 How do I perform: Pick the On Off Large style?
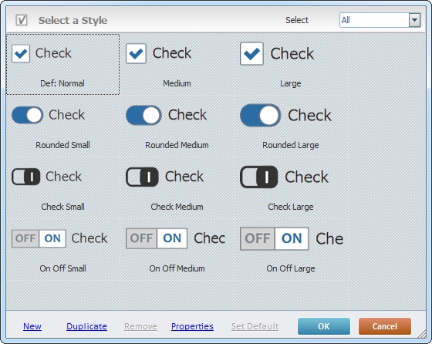coord(291,250)
